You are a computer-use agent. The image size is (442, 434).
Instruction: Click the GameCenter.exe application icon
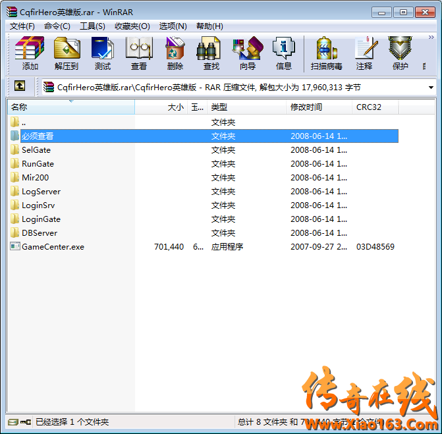tap(15, 246)
